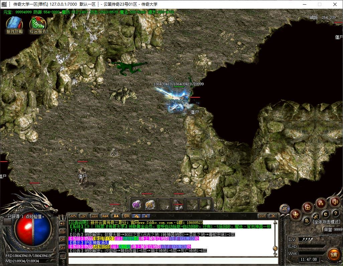Click the chat scrollbar down arrow

point(275,254)
